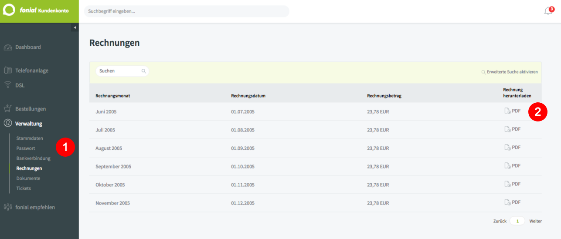Open Telefonanlage in the sidebar
The image size is (561, 239).
coord(26,71)
